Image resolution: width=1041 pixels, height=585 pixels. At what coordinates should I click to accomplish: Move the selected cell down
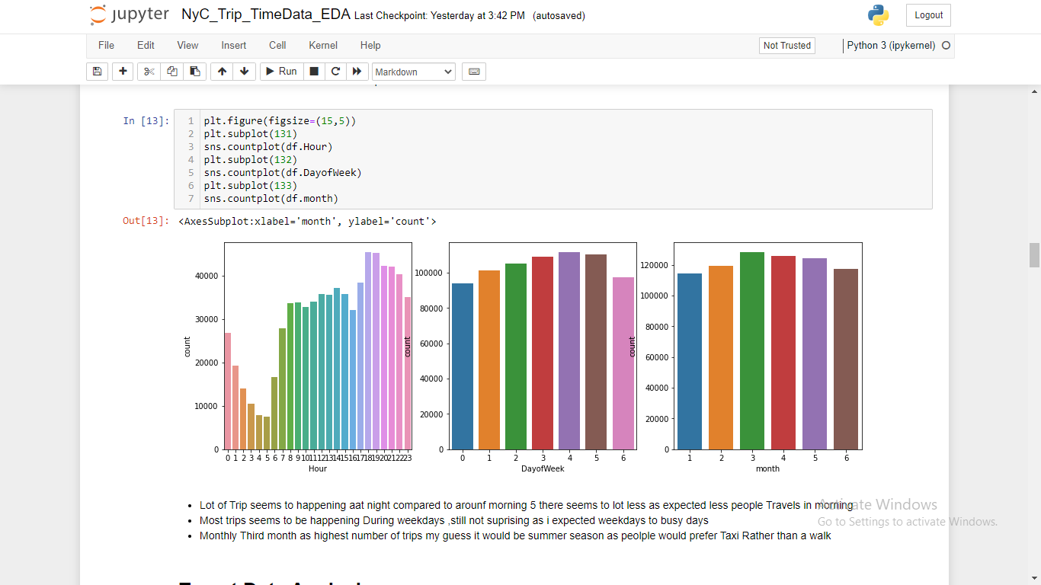click(244, 71)
